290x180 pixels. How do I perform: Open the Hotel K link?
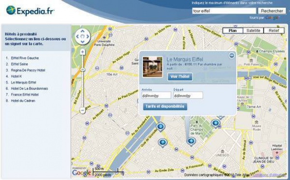(16, 76)
